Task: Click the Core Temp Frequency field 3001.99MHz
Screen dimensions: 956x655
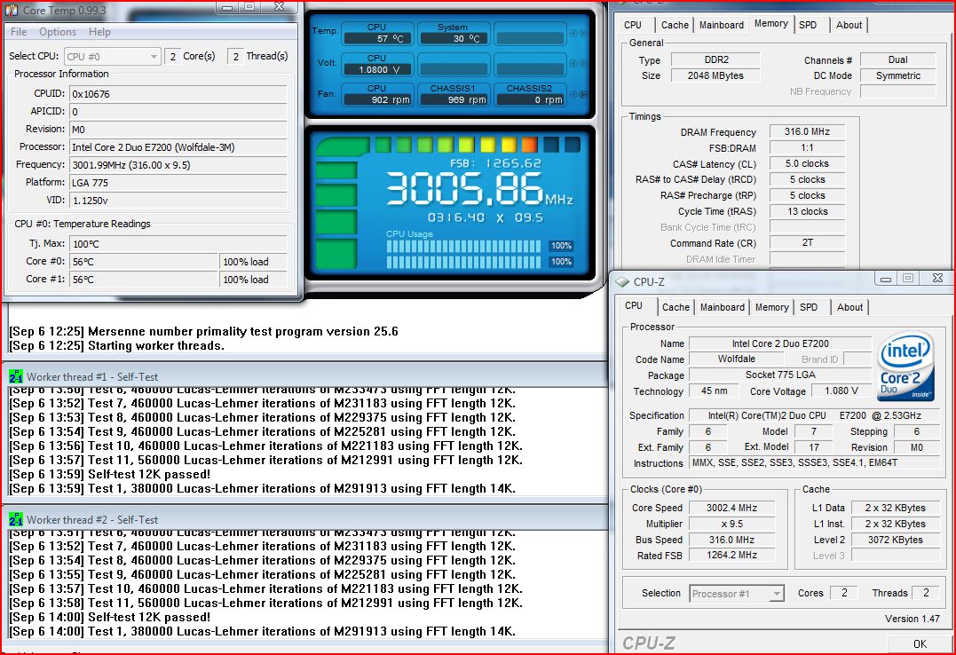Action: point(178,165)
